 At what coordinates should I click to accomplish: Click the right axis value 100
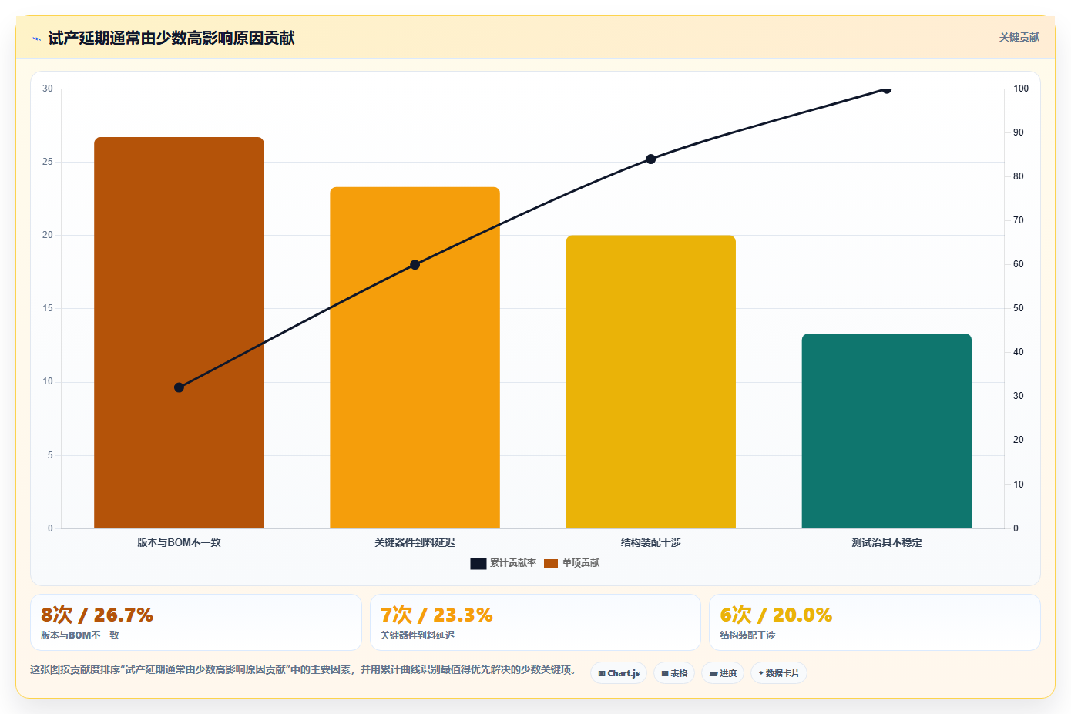click(x=1021, y=89)
